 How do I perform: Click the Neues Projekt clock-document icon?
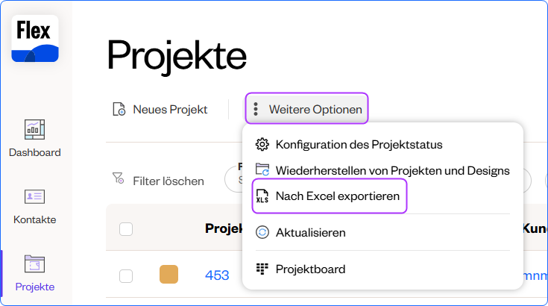coord(119,109)
